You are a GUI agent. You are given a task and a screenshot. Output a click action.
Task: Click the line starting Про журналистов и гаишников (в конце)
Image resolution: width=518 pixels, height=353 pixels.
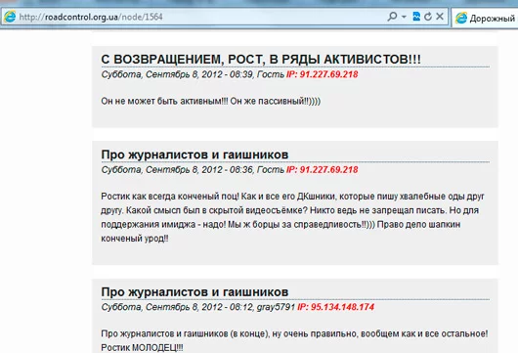[x=294, y=333]
